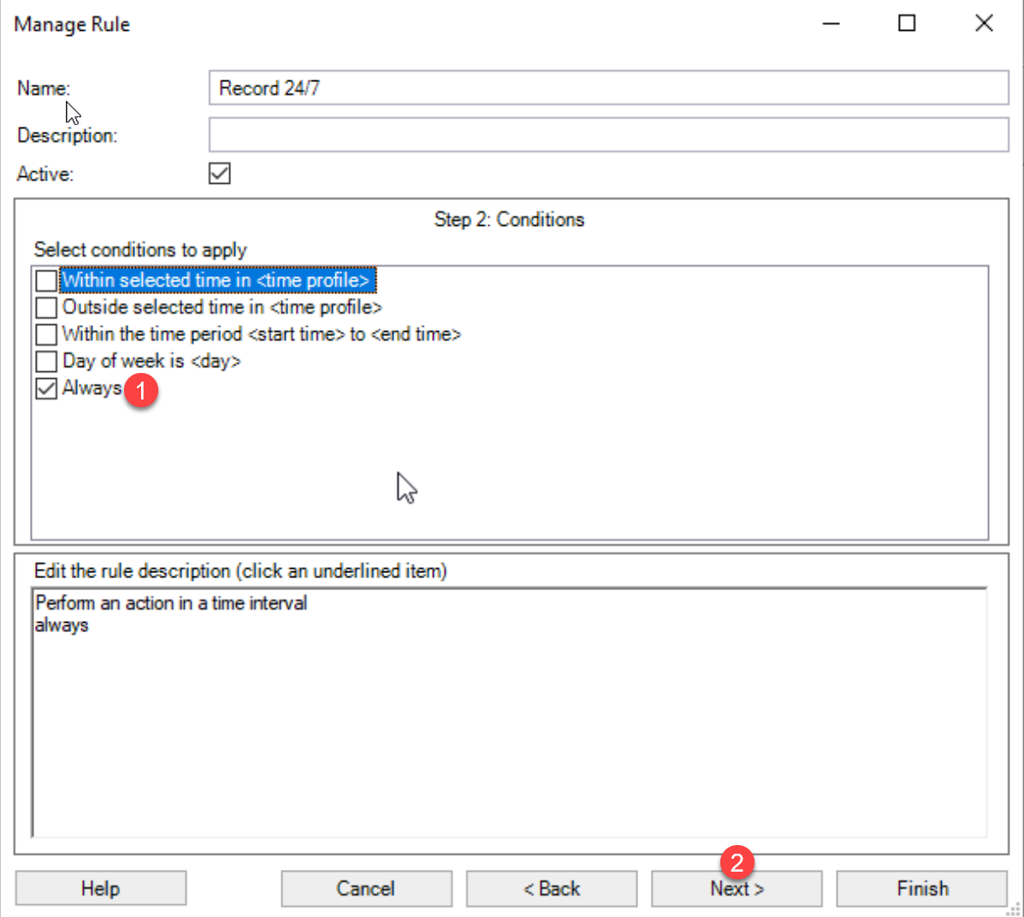The height and width of the screenshot is (917, 1024).
Task: Check the Within selected time in <time profile> box
Action: pos(46,281)
